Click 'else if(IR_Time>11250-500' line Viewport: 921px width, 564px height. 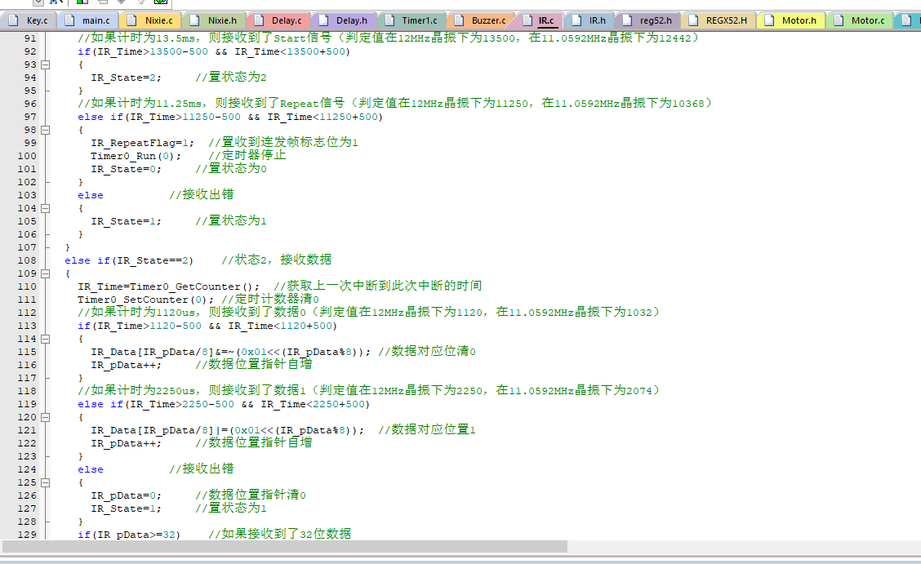click(230, 117)
